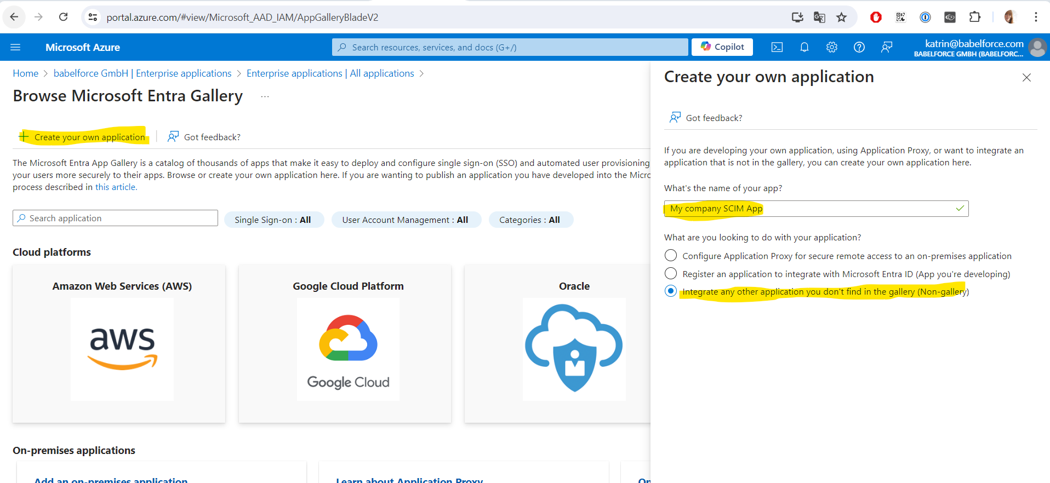The height and width of the screenshot is (483, 1050).
Task: Reload the page with refresh icon
Action: (x=64, y=17)
